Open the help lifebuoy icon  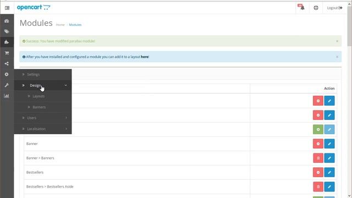pyautogui.click(x=316, y=8)
